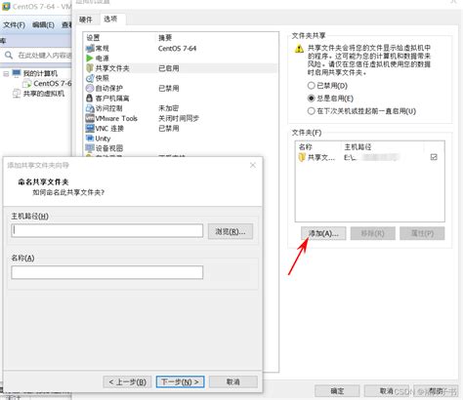Click the 下一步(N) > button
The height and width of the screenshot is (400, 463).
180,381
